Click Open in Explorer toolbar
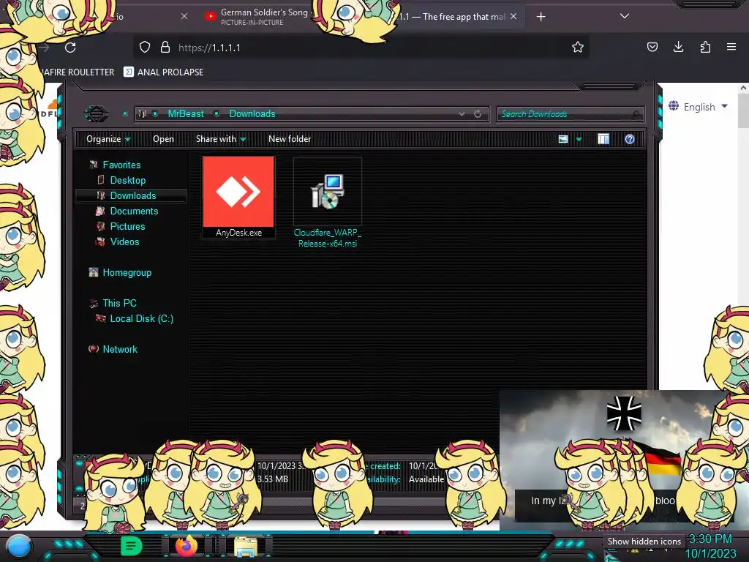 163,139
